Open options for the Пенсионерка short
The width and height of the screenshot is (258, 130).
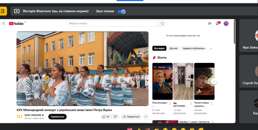pos(170,104)
